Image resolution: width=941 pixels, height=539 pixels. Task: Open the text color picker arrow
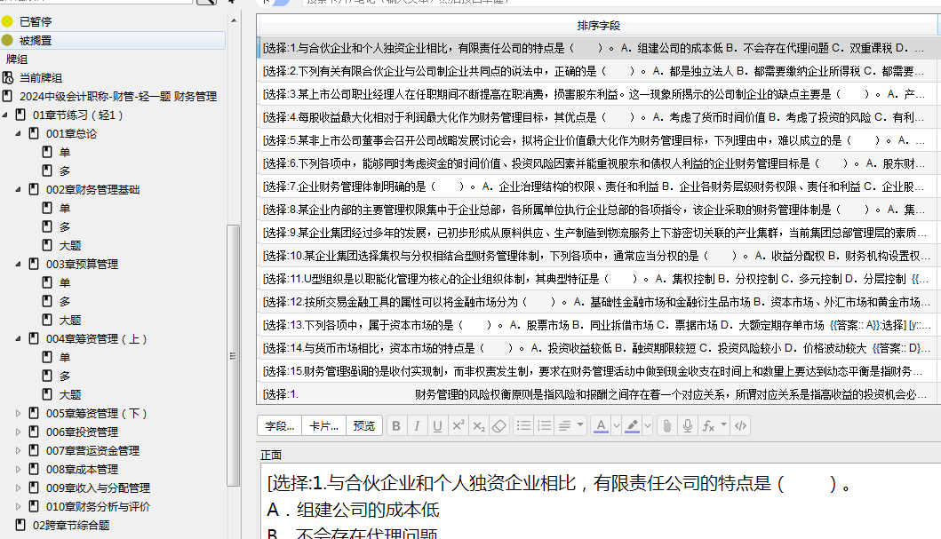tap(617, 425)
